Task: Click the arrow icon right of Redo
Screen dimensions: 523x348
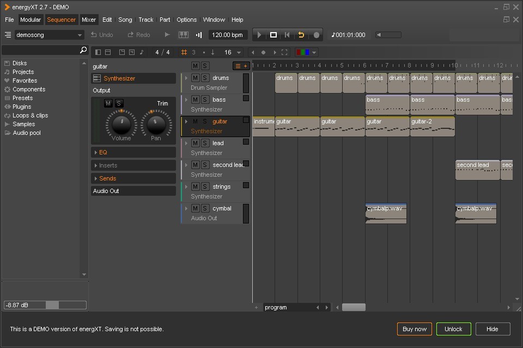Action: pos(167,35)
